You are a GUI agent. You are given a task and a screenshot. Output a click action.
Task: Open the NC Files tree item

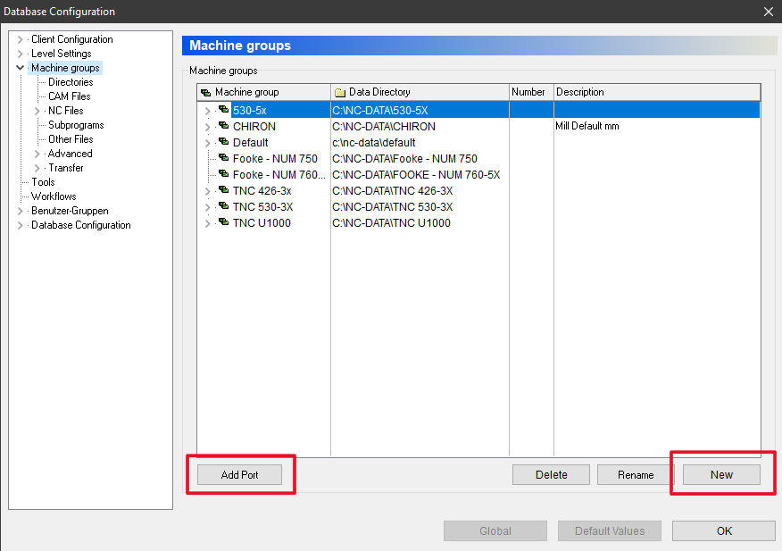pos(66,111)
